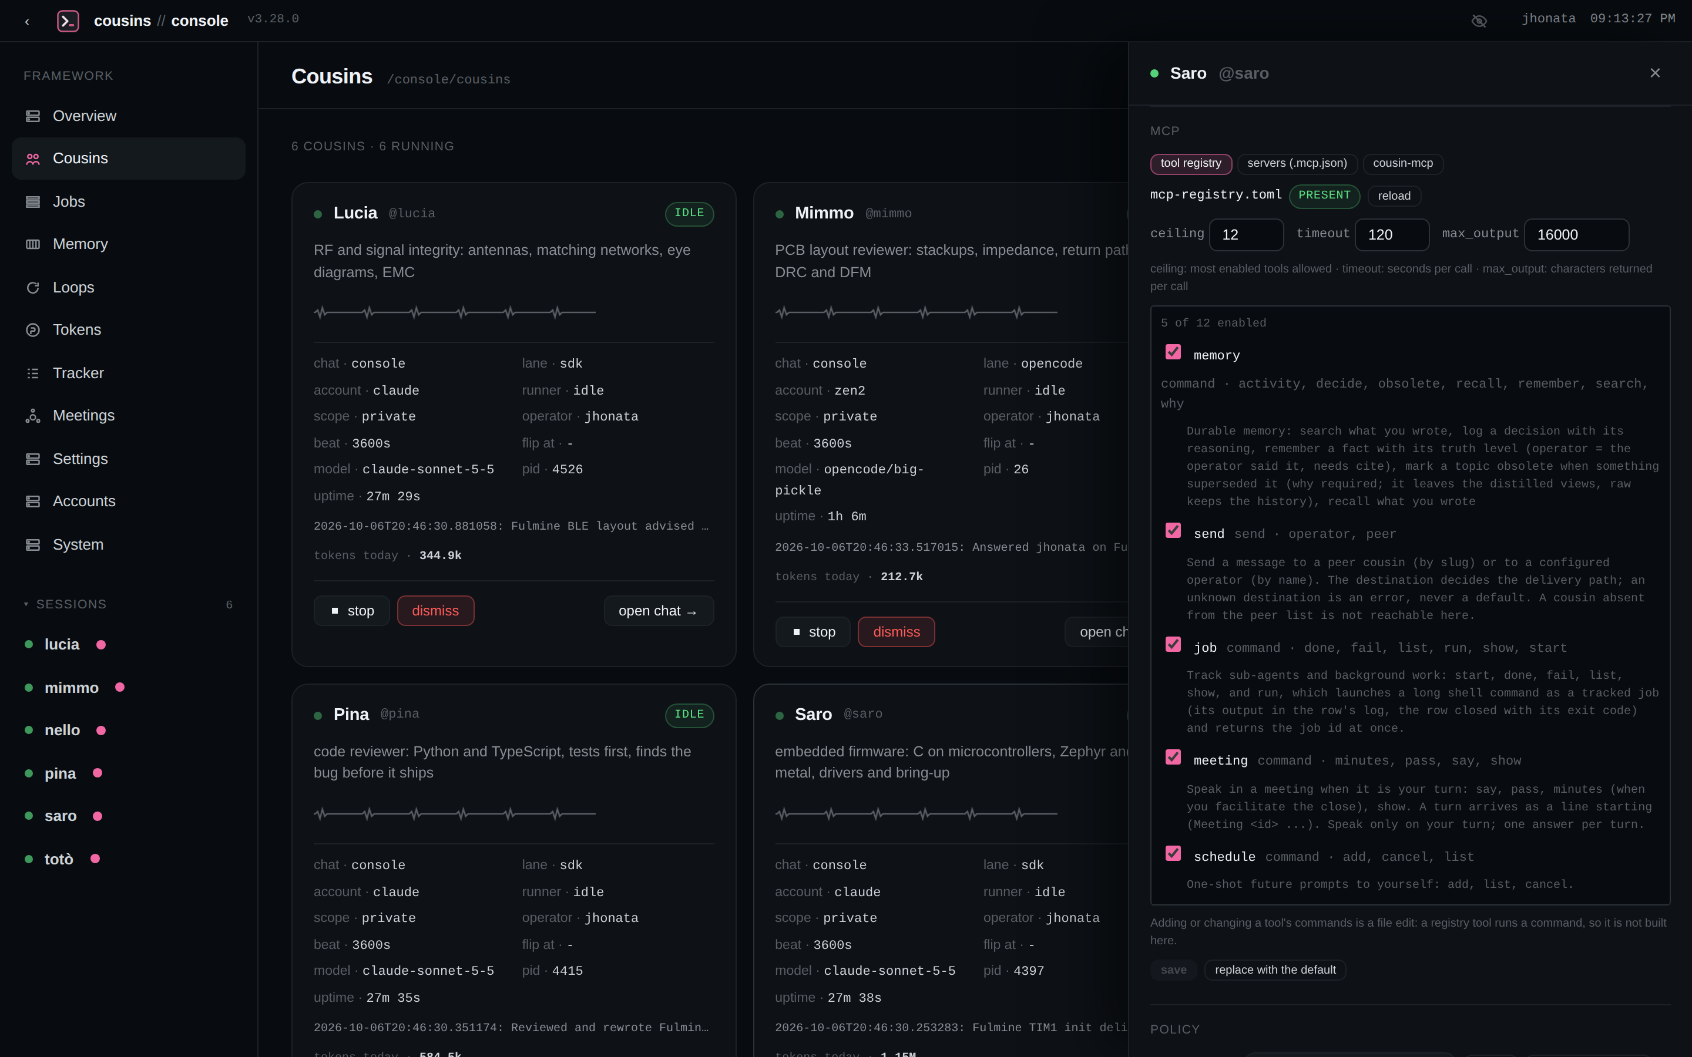This screenshot has width=1692, height=1057.
Task: Dismiss the Lucia cousin
Action: pyautogui.click(x=435, y=611)
